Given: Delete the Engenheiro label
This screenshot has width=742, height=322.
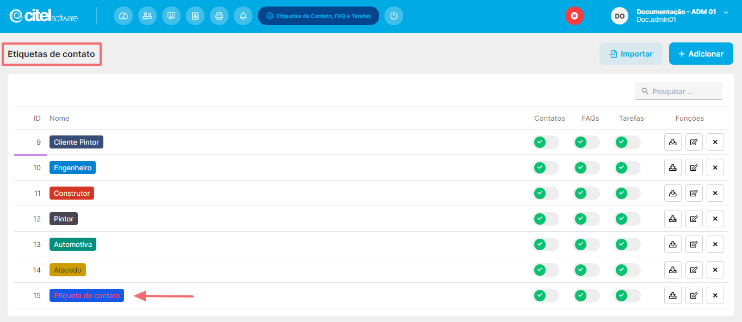Looking at the screenshot, I should pos(715,168).
